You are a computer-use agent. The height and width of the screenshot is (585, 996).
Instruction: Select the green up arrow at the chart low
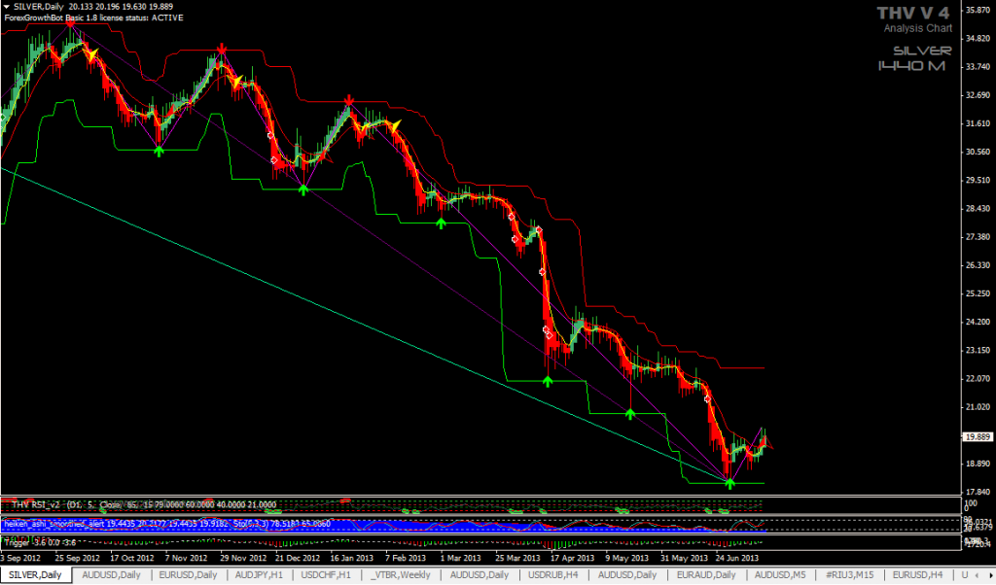coord(729,484)
